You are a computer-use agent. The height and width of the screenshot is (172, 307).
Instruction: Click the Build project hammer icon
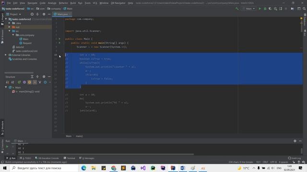click(x=237, y=9)
